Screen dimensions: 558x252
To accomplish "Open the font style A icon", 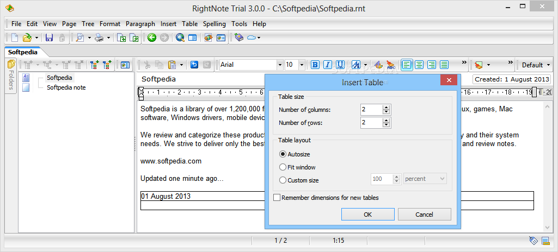I will [356, 65].
